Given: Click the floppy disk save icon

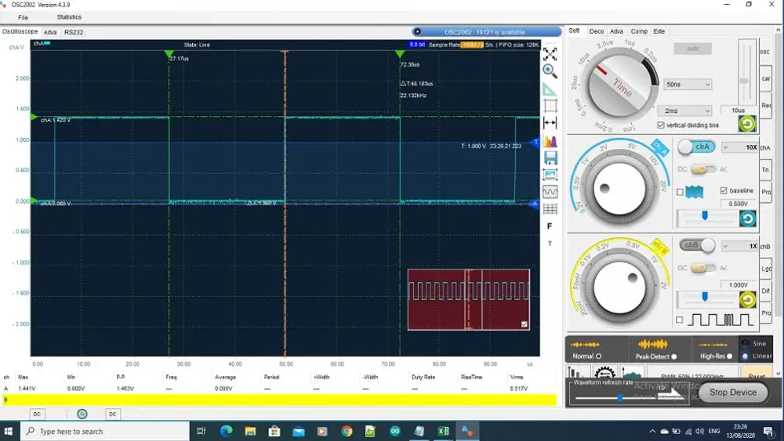Looking at the screenshot, I should tap(550, 157).
